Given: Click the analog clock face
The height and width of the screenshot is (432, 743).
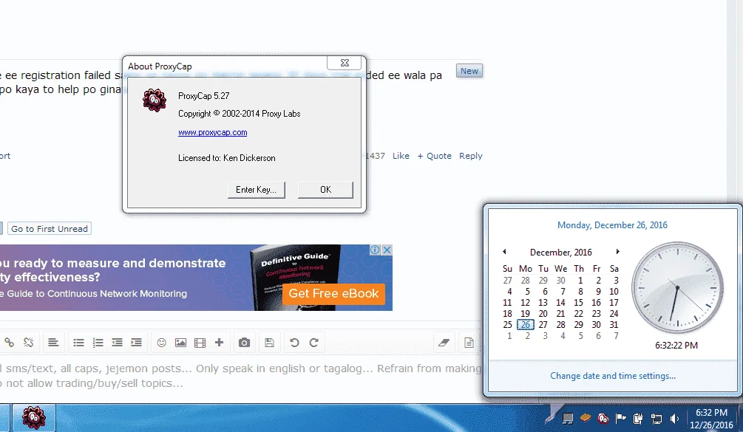Looking at the screenshot, I should [x=678, y=287].
